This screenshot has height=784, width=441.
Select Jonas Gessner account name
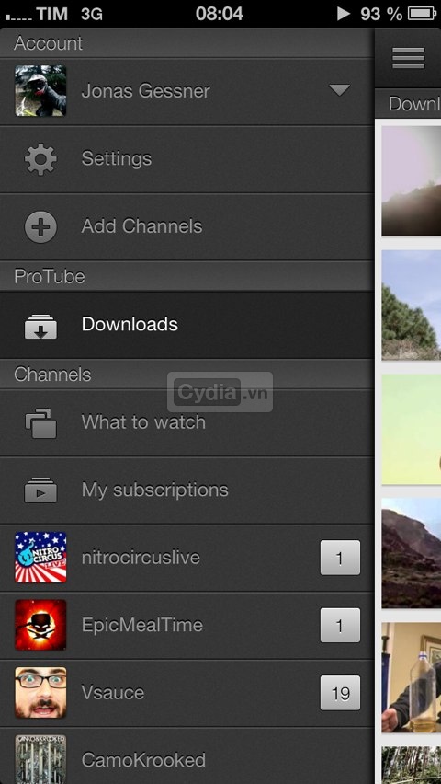[145, 91]
